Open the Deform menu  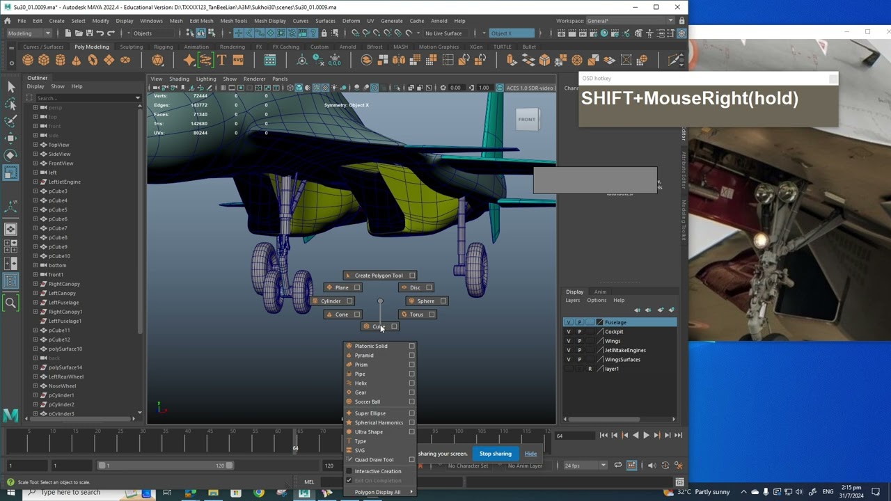(351, 21)
